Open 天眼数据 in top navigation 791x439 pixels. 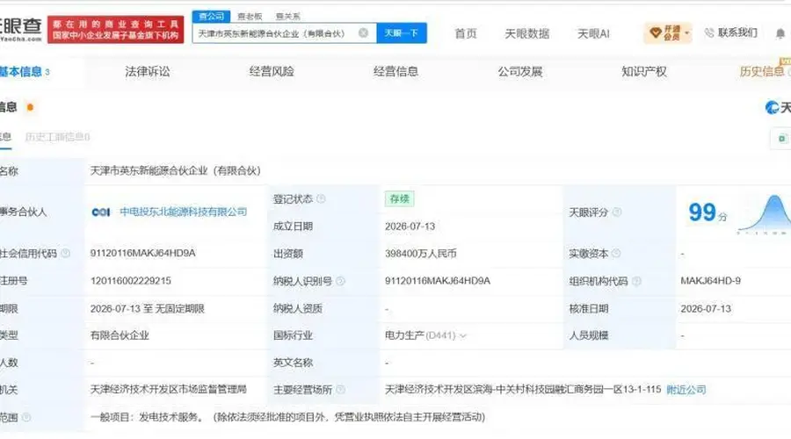point(527,33)
